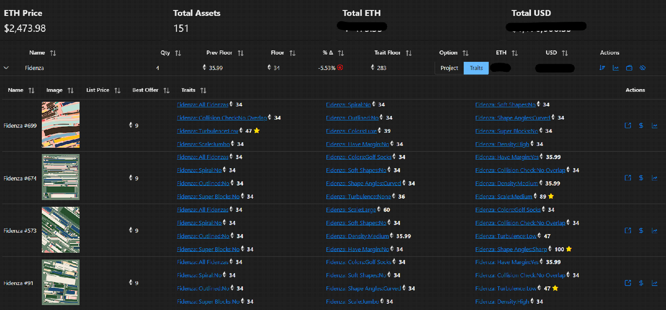Sort by % Δ change column

341,53
